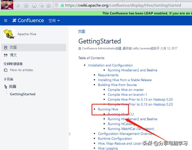Select GettingStarted in the page tree
The width and height of the screenshot is (192, 150).
coord(23,94)
